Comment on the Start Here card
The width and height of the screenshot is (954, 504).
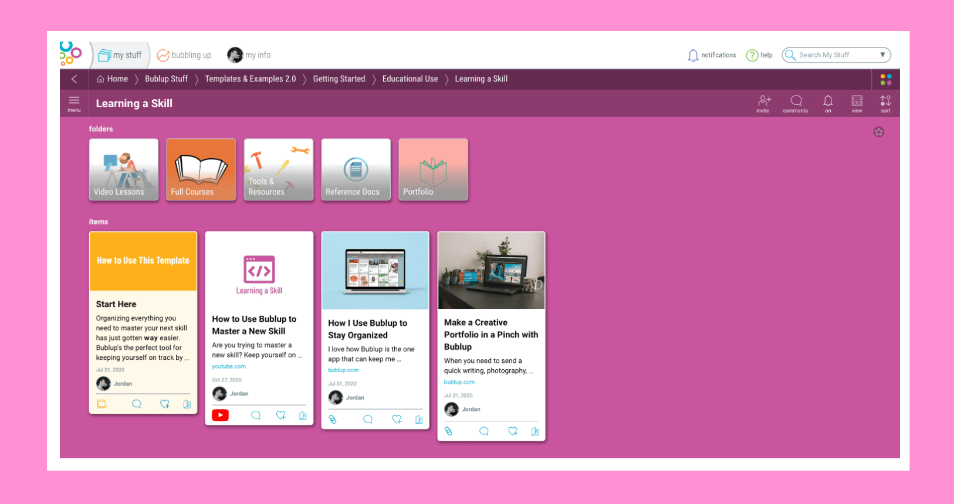137,404
